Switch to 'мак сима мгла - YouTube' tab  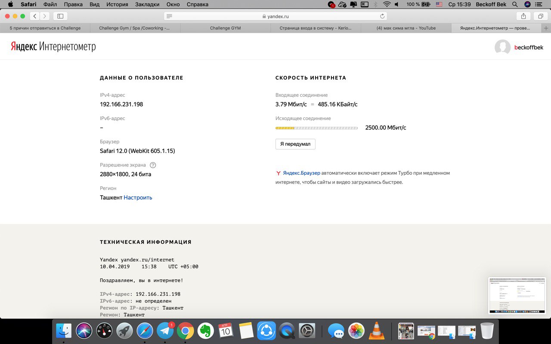click(x=406, y=28)
